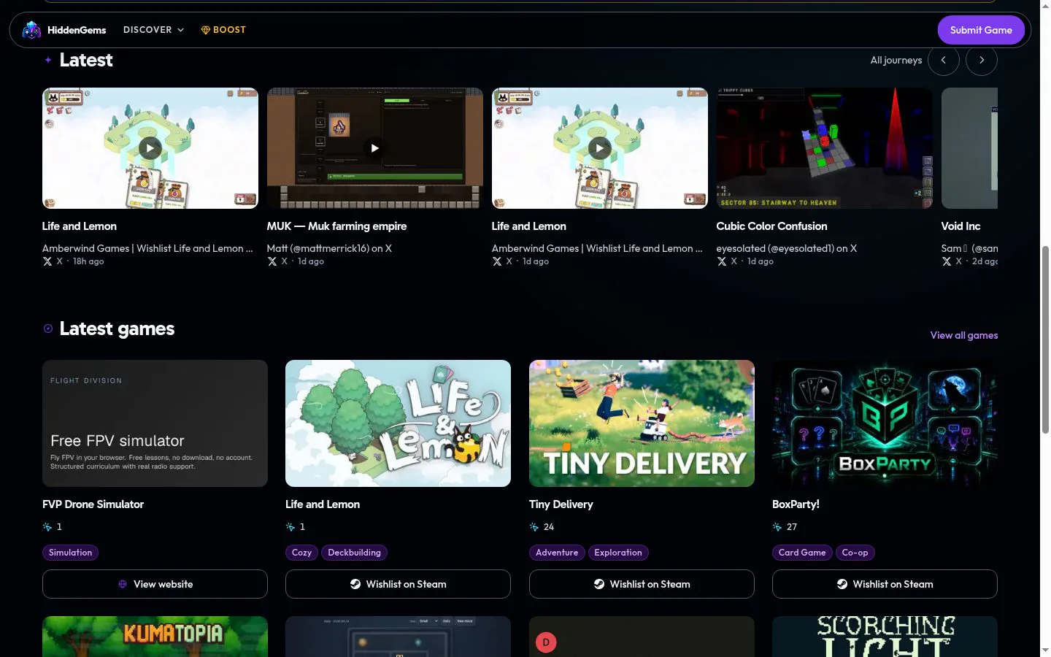
Task: Select the Card Game tag
Action: click(802, 553)
